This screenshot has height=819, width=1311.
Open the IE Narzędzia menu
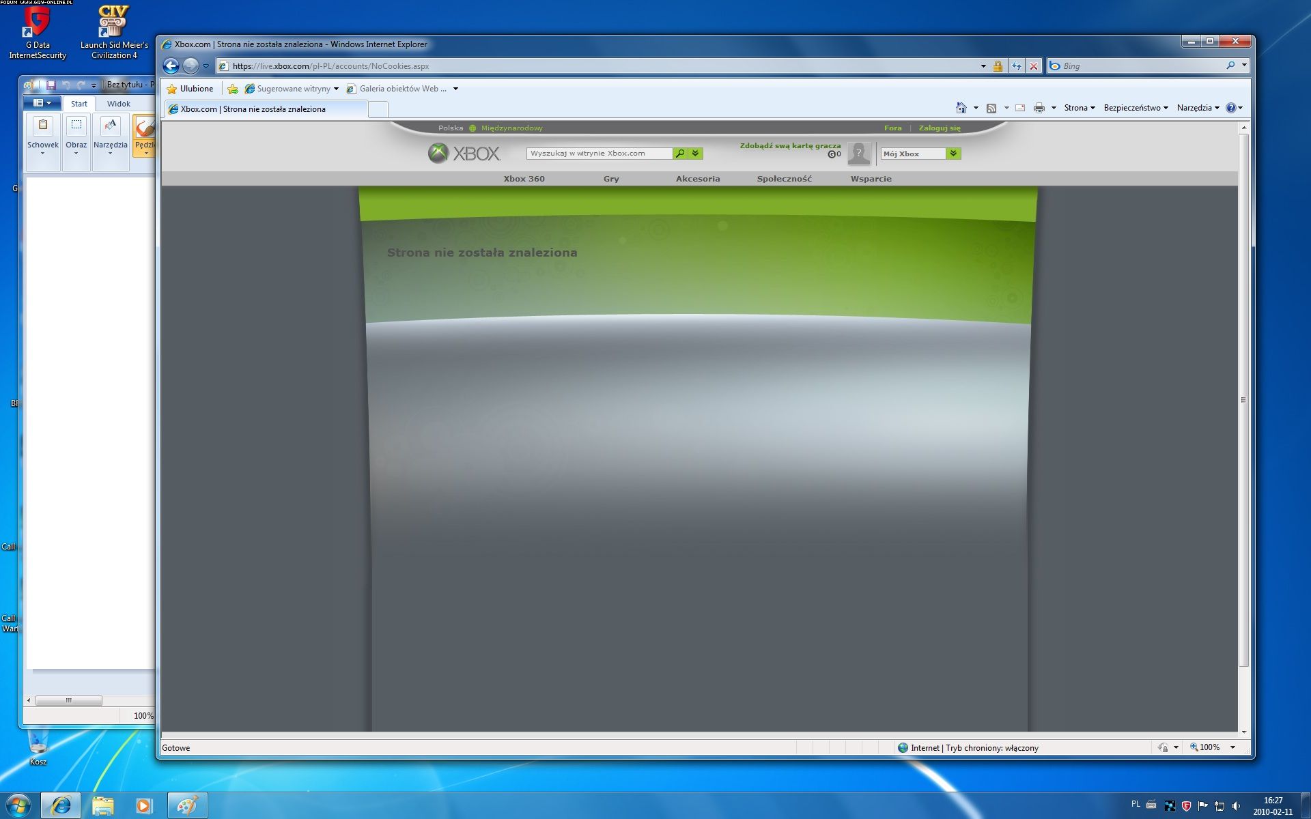(1198, 108)
